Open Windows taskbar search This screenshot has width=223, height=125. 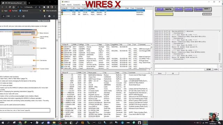click(x=8, y=123)
